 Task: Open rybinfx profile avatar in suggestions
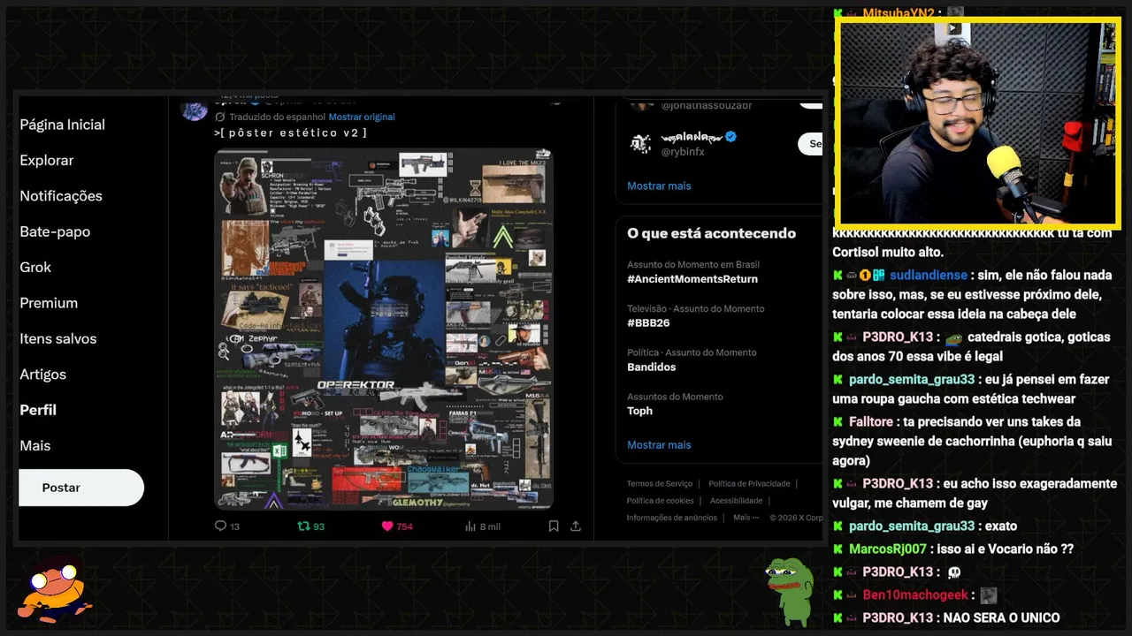click(641, 143)
